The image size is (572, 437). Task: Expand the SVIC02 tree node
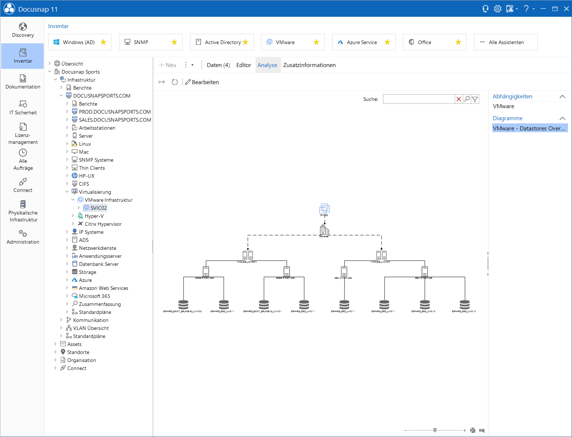tap(79, 208)
